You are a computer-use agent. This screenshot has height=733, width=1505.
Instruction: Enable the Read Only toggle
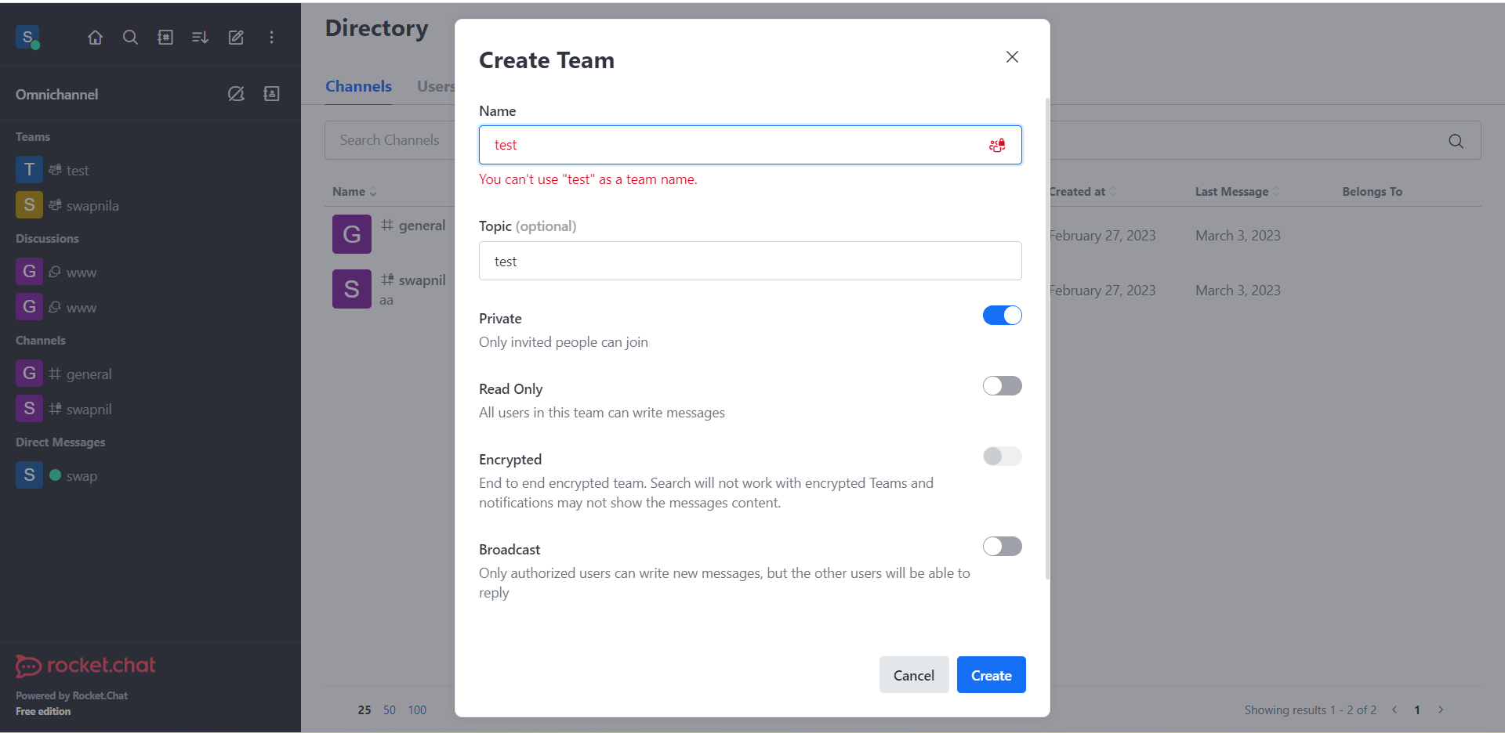(1002, 385)
